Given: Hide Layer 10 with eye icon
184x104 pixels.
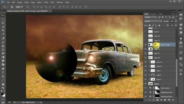Looking at the screenshot, I should (145, 58).
